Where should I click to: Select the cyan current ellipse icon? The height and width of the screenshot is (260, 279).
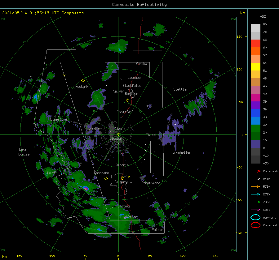[255, 217]
